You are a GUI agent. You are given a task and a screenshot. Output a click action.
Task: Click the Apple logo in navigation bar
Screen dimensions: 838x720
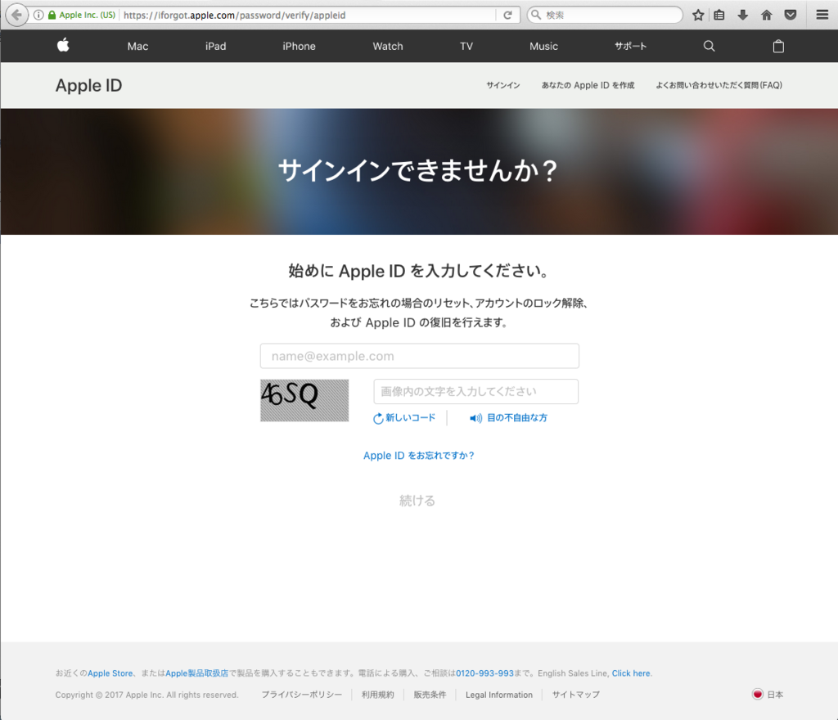coord(63,45)
